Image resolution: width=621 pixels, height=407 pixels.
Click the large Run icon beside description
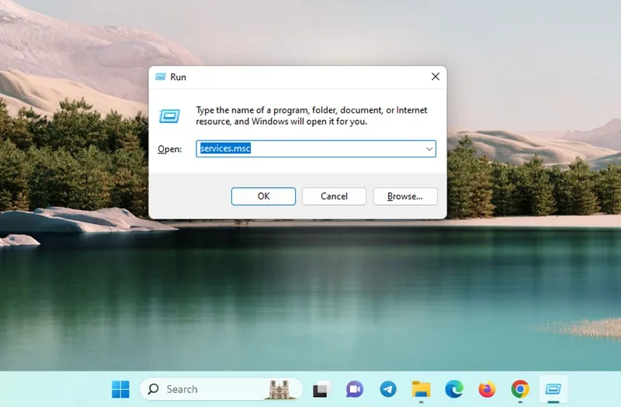[x=169, y=116]
